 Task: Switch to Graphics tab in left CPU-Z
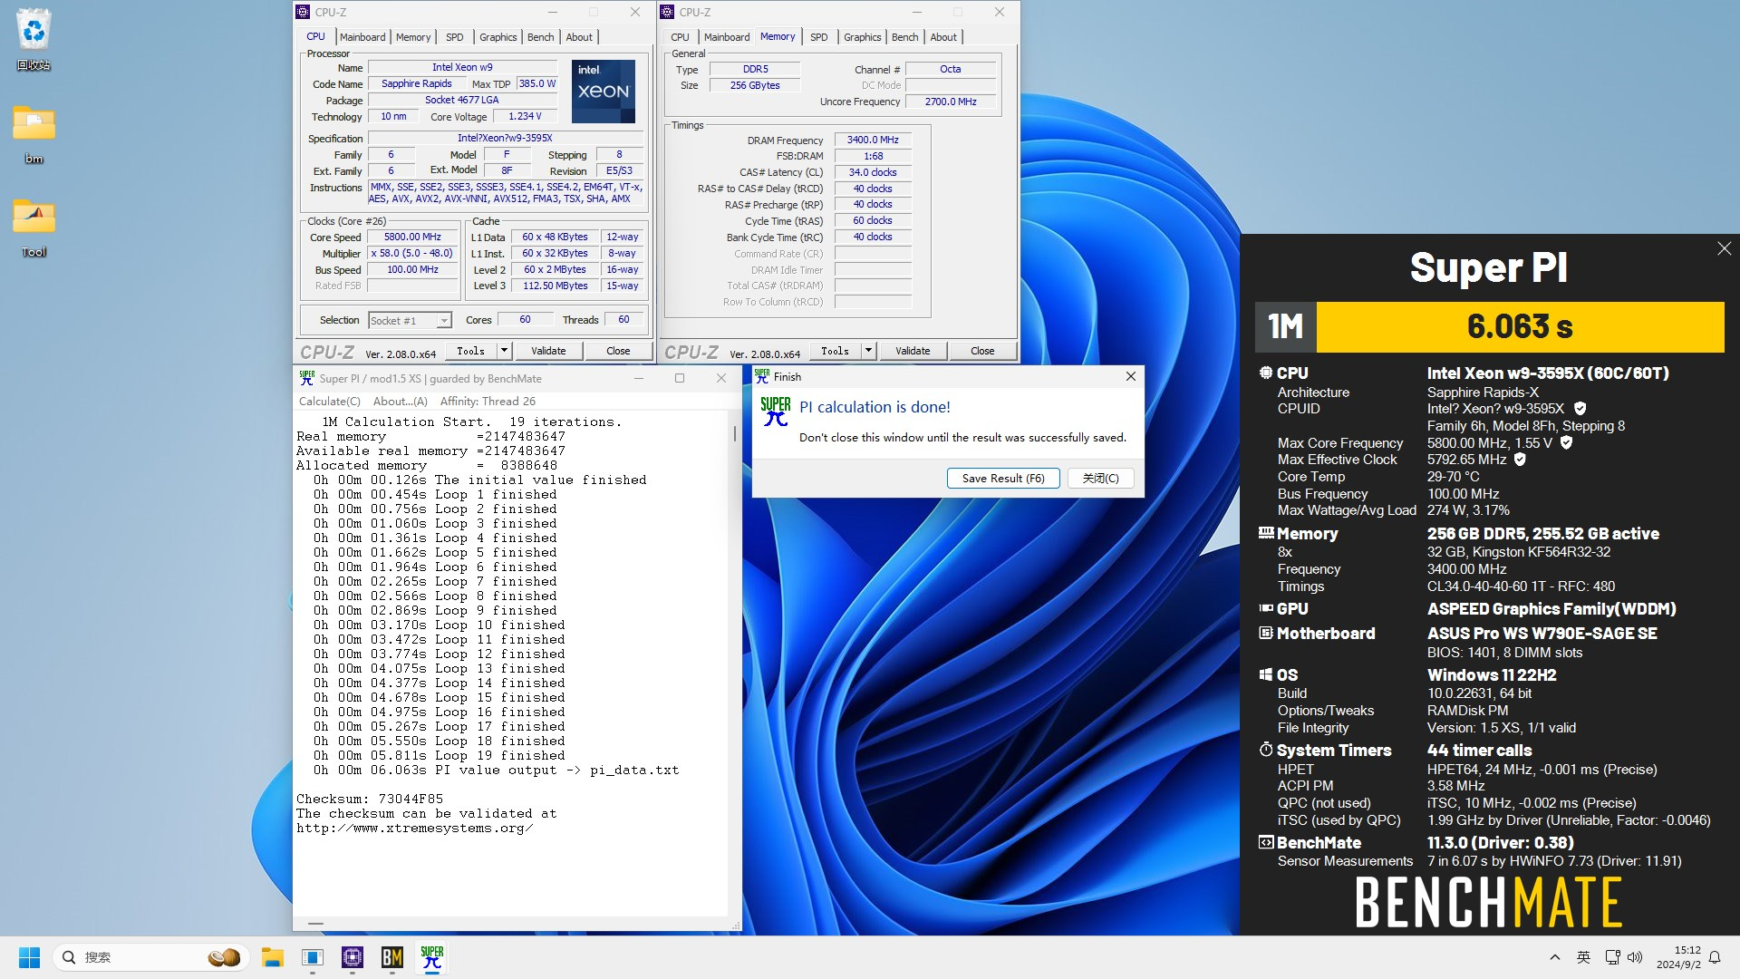[498, 37]
